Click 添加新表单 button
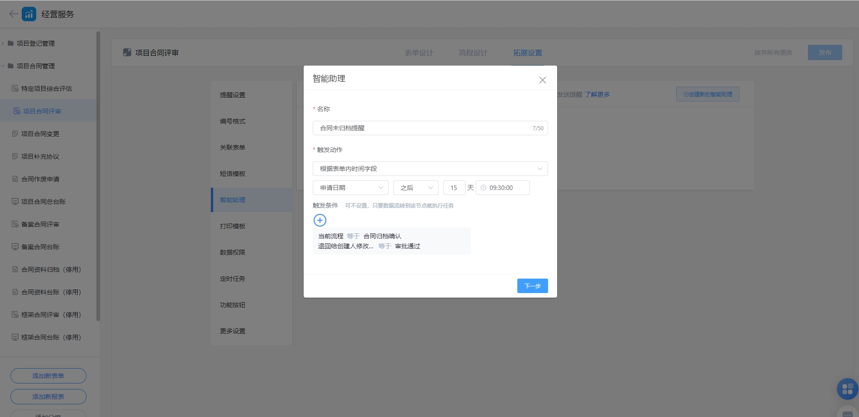 point(48,376)
